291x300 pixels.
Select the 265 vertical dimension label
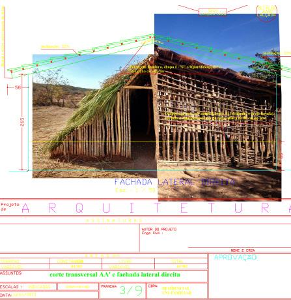[x=22, y=122]
